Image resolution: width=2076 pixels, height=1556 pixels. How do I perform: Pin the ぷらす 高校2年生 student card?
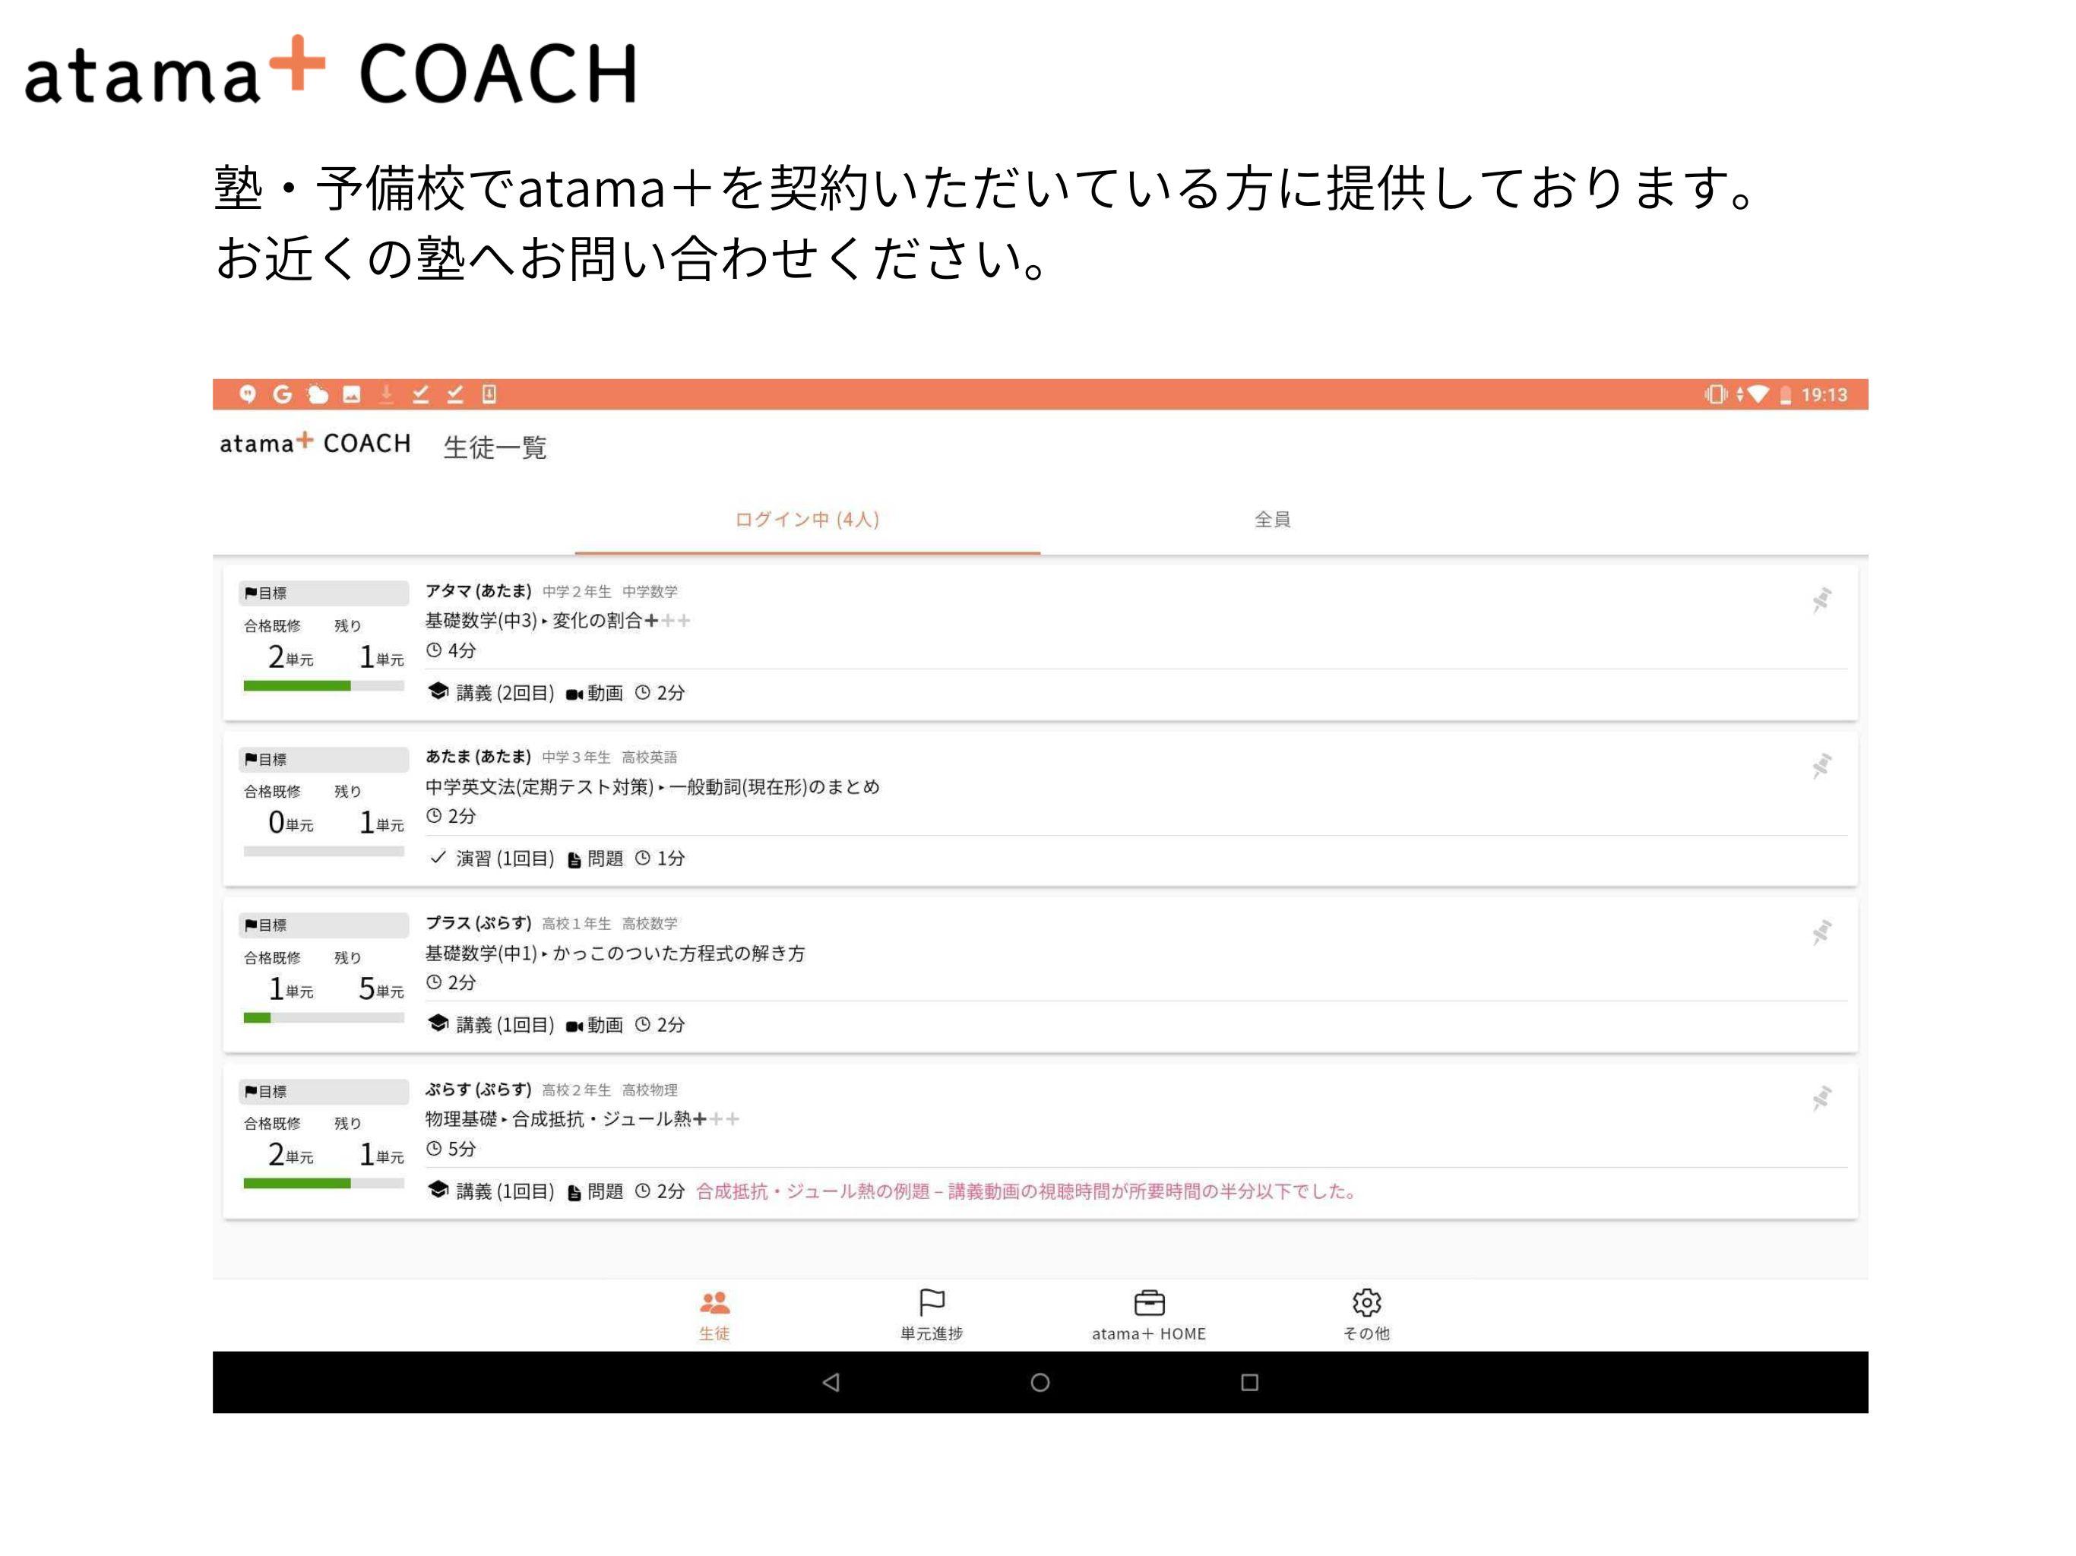pos(1821,1098)
